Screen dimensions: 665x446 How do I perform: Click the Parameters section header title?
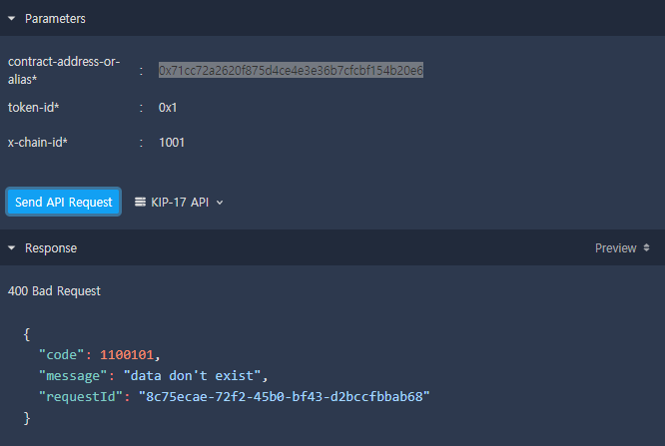click(x=55, y=19)
